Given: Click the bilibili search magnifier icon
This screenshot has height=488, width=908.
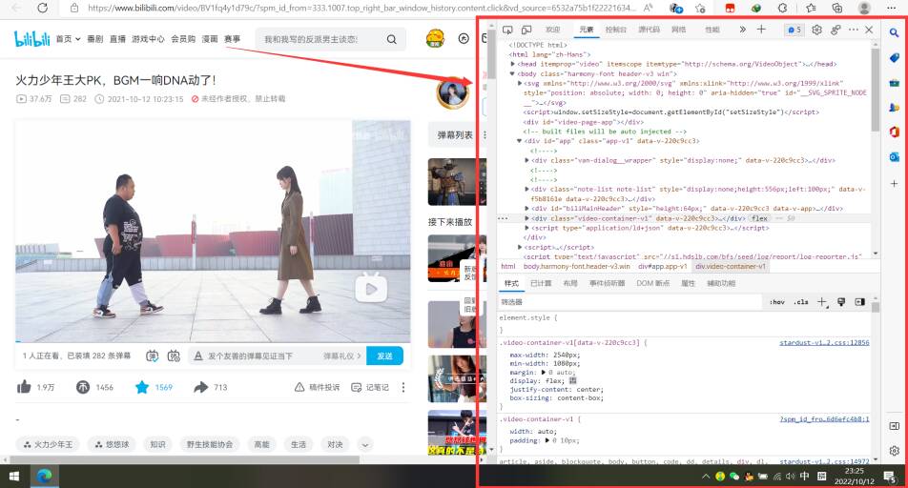Looking at the screenshot, I should point(391,39).
